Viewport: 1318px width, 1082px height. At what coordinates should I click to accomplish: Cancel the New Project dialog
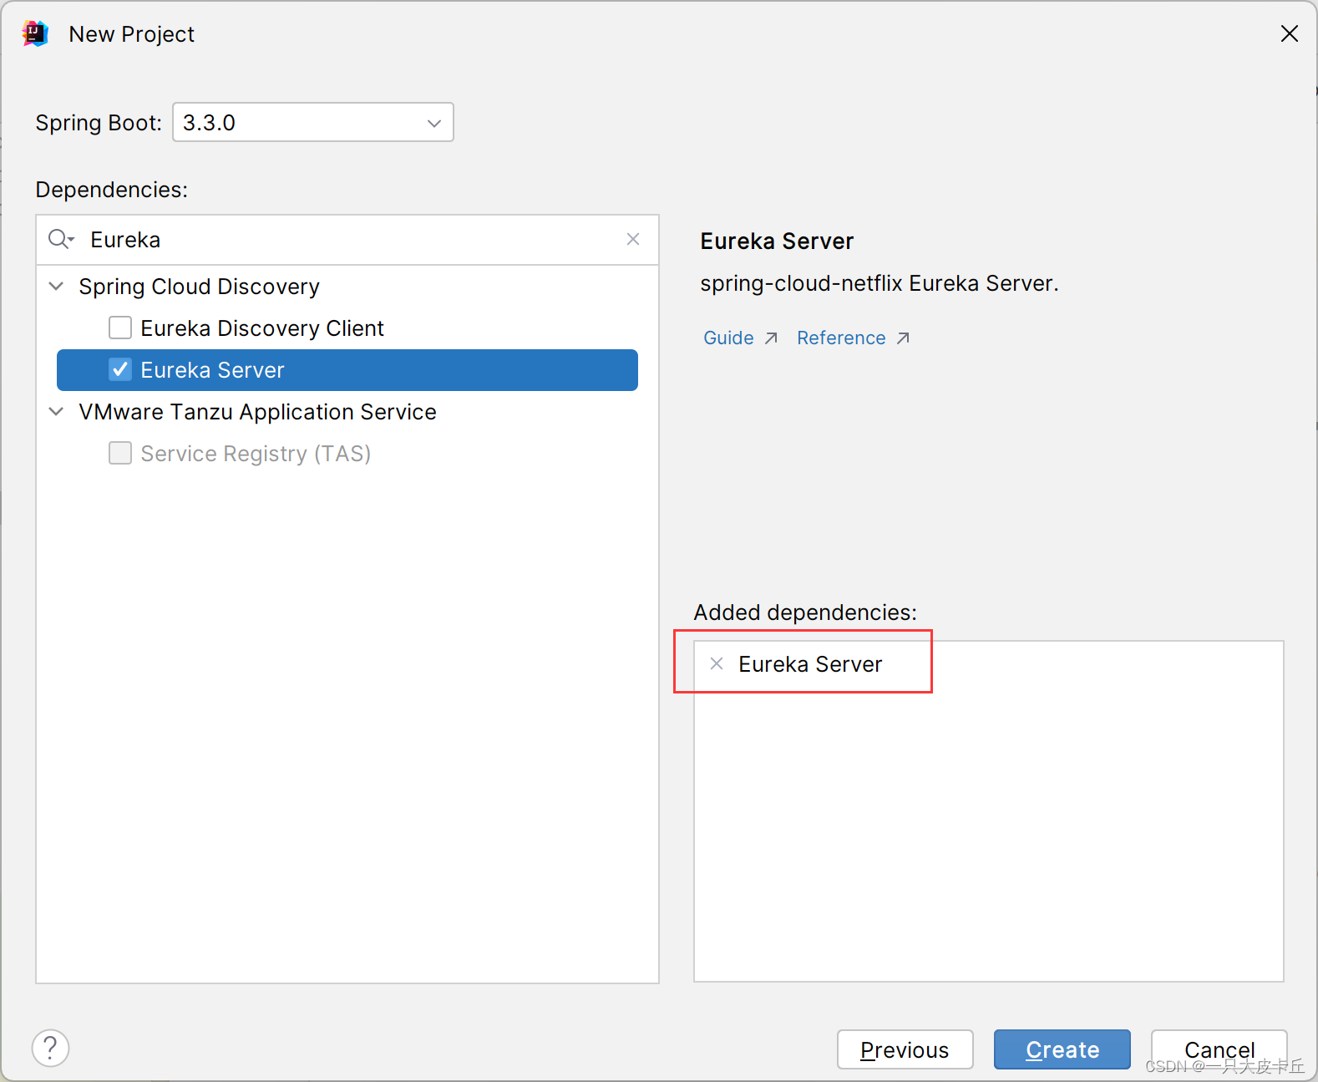point(1219,1049)
